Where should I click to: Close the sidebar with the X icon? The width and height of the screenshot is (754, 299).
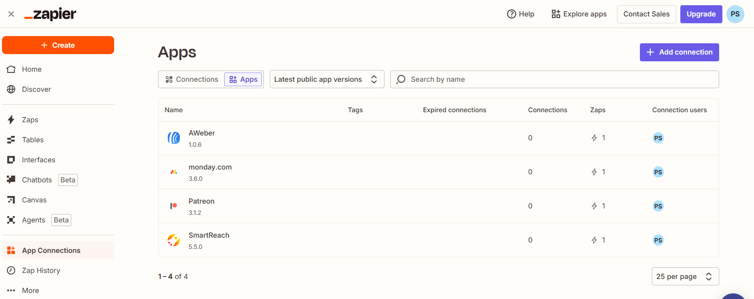[x=11, y=14]
